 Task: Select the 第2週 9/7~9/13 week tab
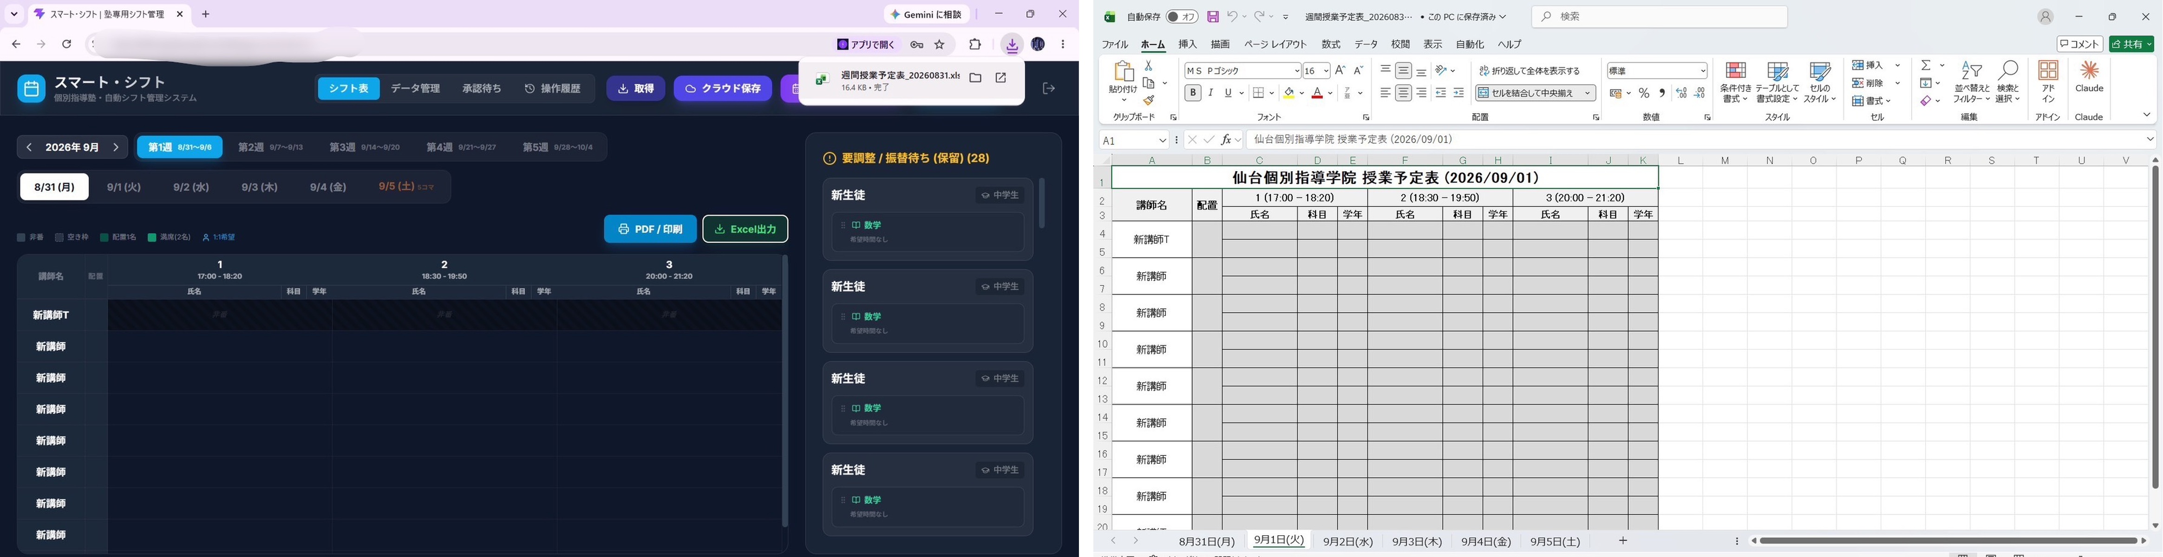click(x=270, y=147)
